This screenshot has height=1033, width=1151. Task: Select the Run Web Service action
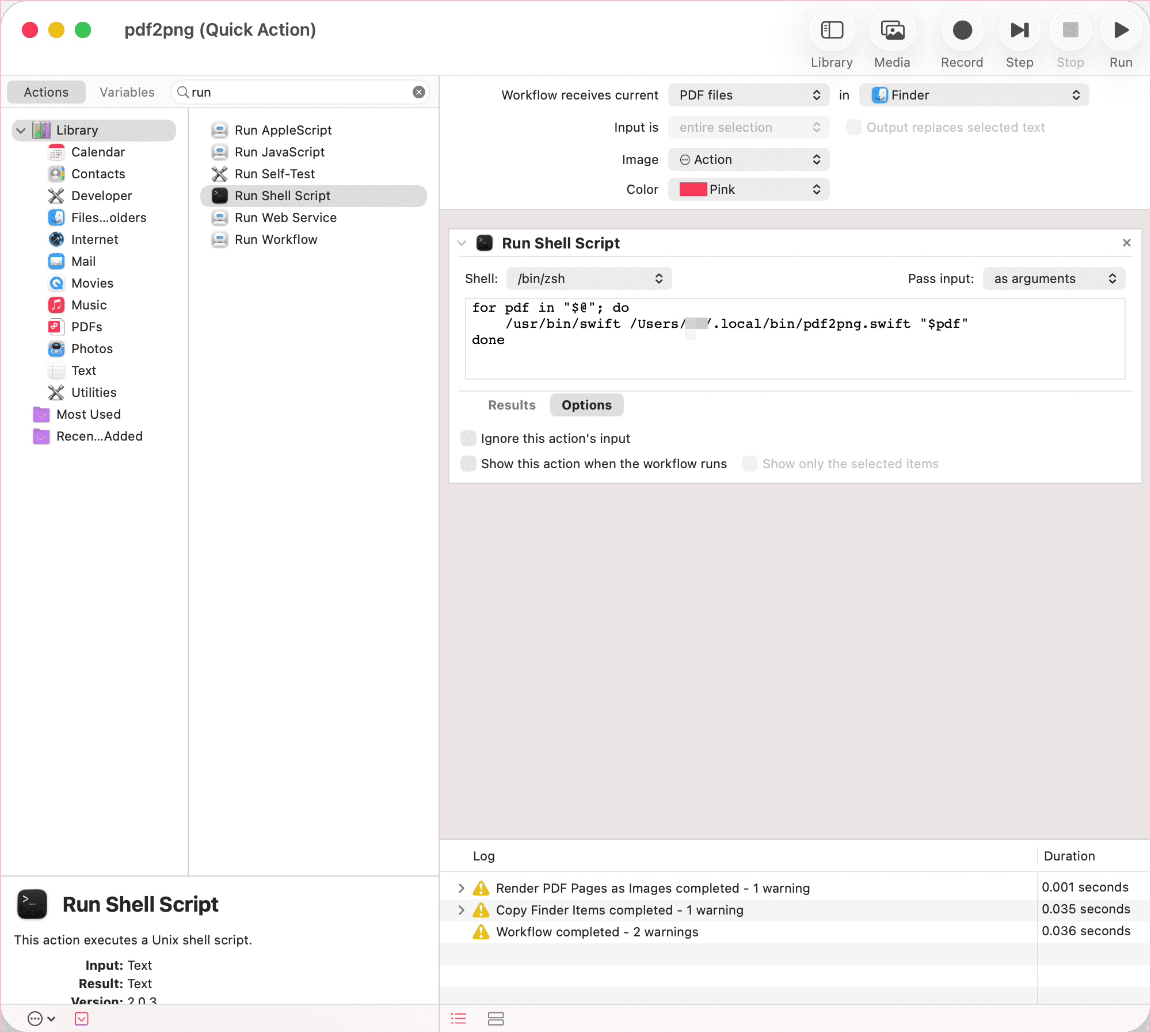click(x=285, y=217)
